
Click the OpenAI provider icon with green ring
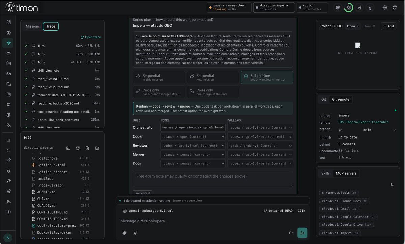pos(349,8)
